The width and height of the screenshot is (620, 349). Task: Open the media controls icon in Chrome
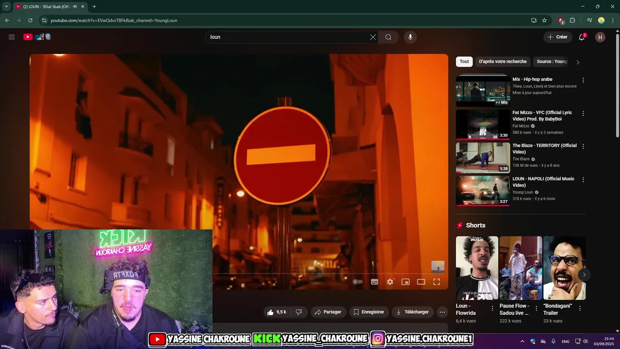pyautogui.click(x=589, y=20)
